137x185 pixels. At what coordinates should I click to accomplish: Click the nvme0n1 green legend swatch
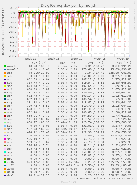point(5,66)
